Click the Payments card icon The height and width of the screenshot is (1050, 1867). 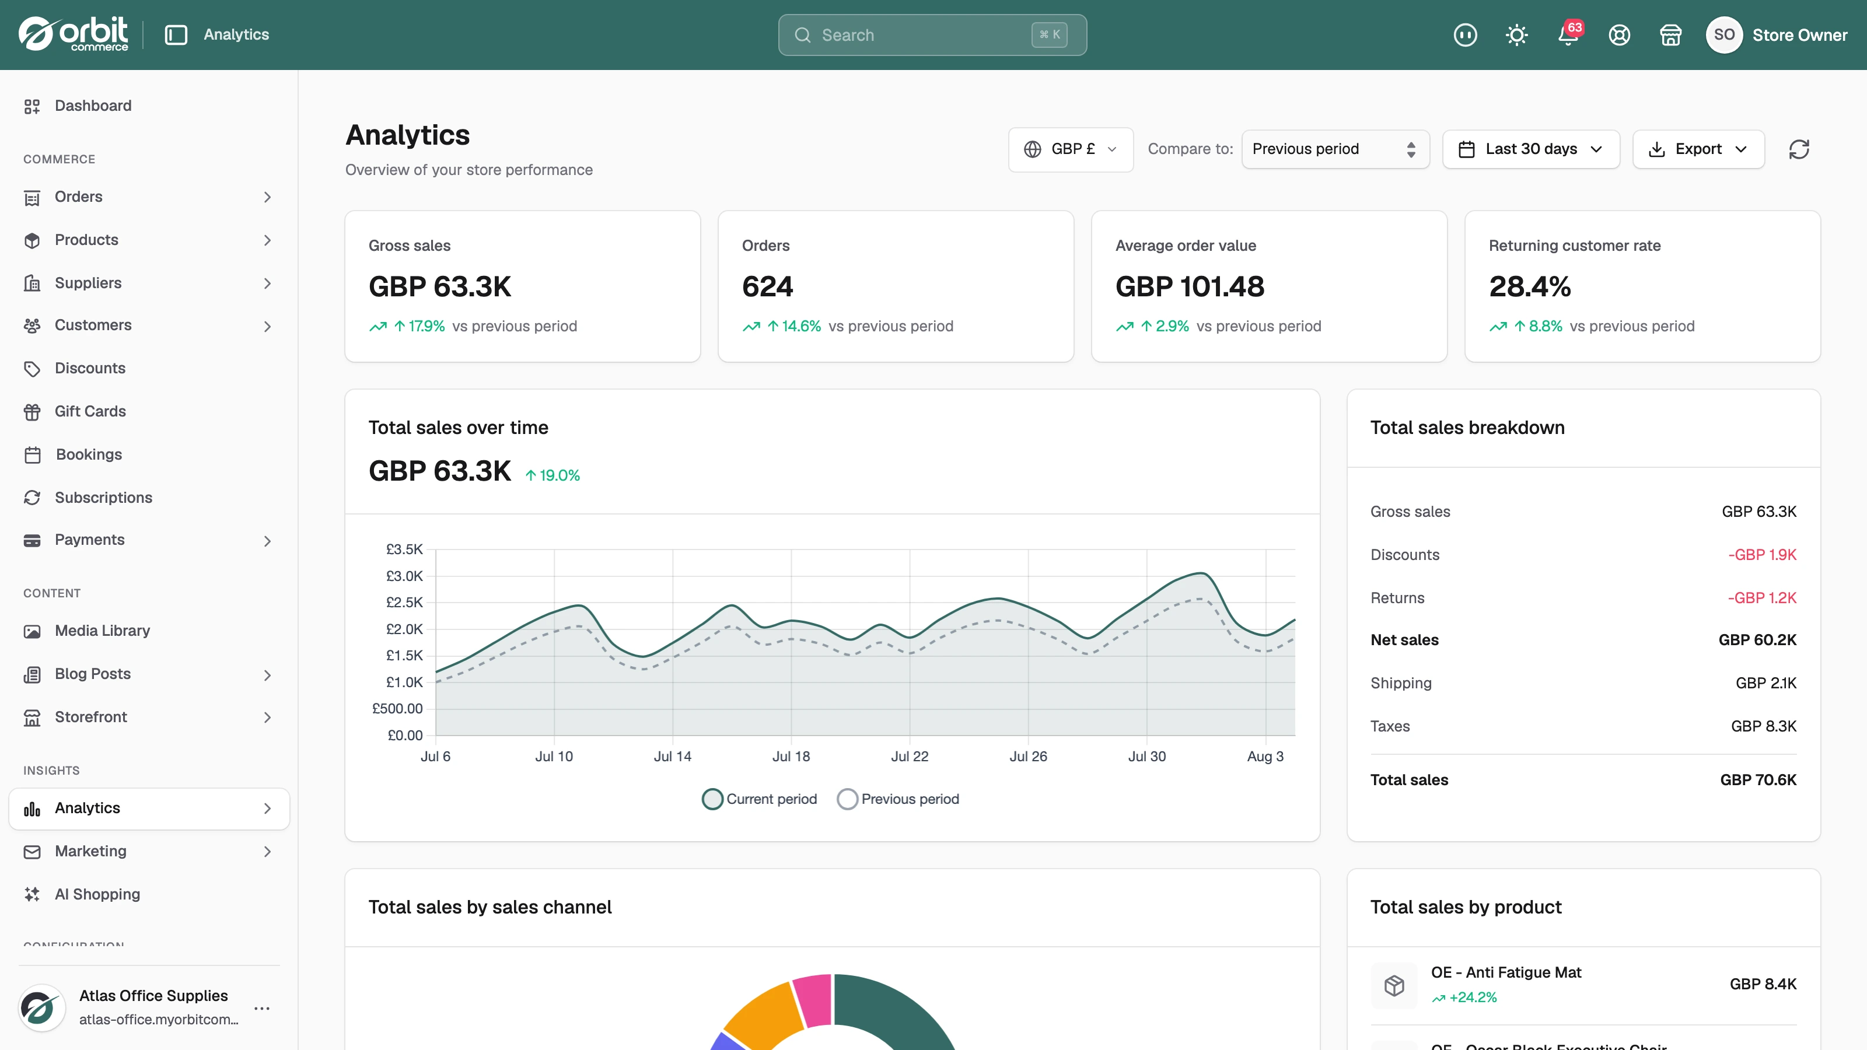(x=32, y=541)
